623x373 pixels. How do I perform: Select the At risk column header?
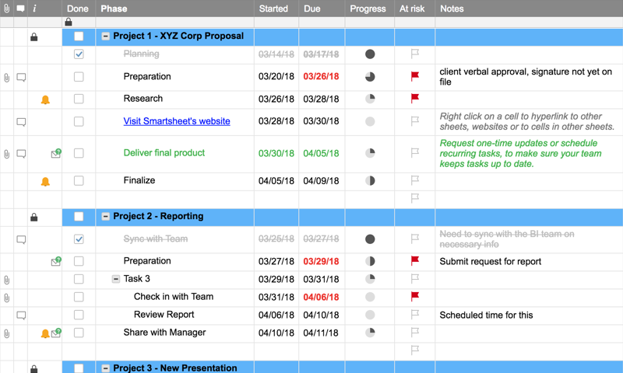coord(413,9)
